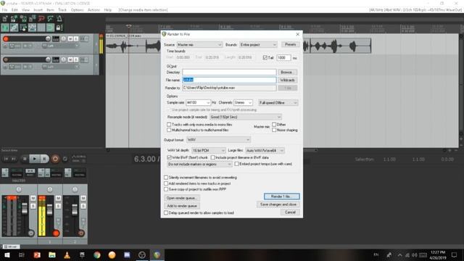Screen dimensions: 464x261
Task: Click go to start transport button
Action: tap(6, 159)
